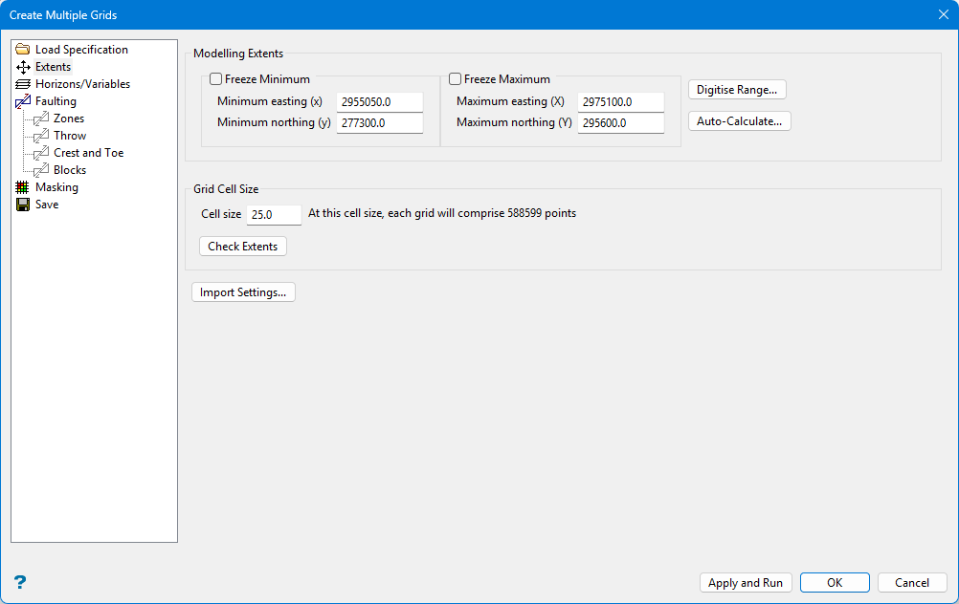Open Import Settings dialog

[x=243, y=292]
